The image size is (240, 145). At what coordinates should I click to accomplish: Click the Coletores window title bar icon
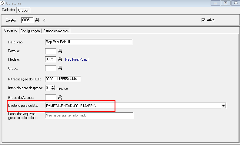[x=3, y=3]
